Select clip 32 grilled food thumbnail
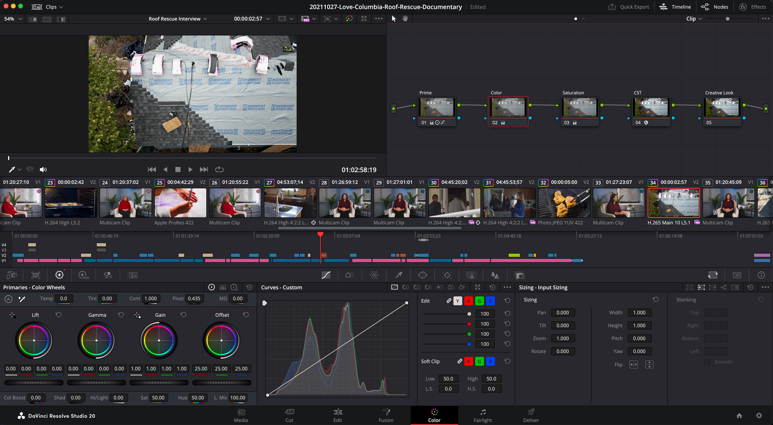This screenshot has width=773, height=425. [564, 203]
